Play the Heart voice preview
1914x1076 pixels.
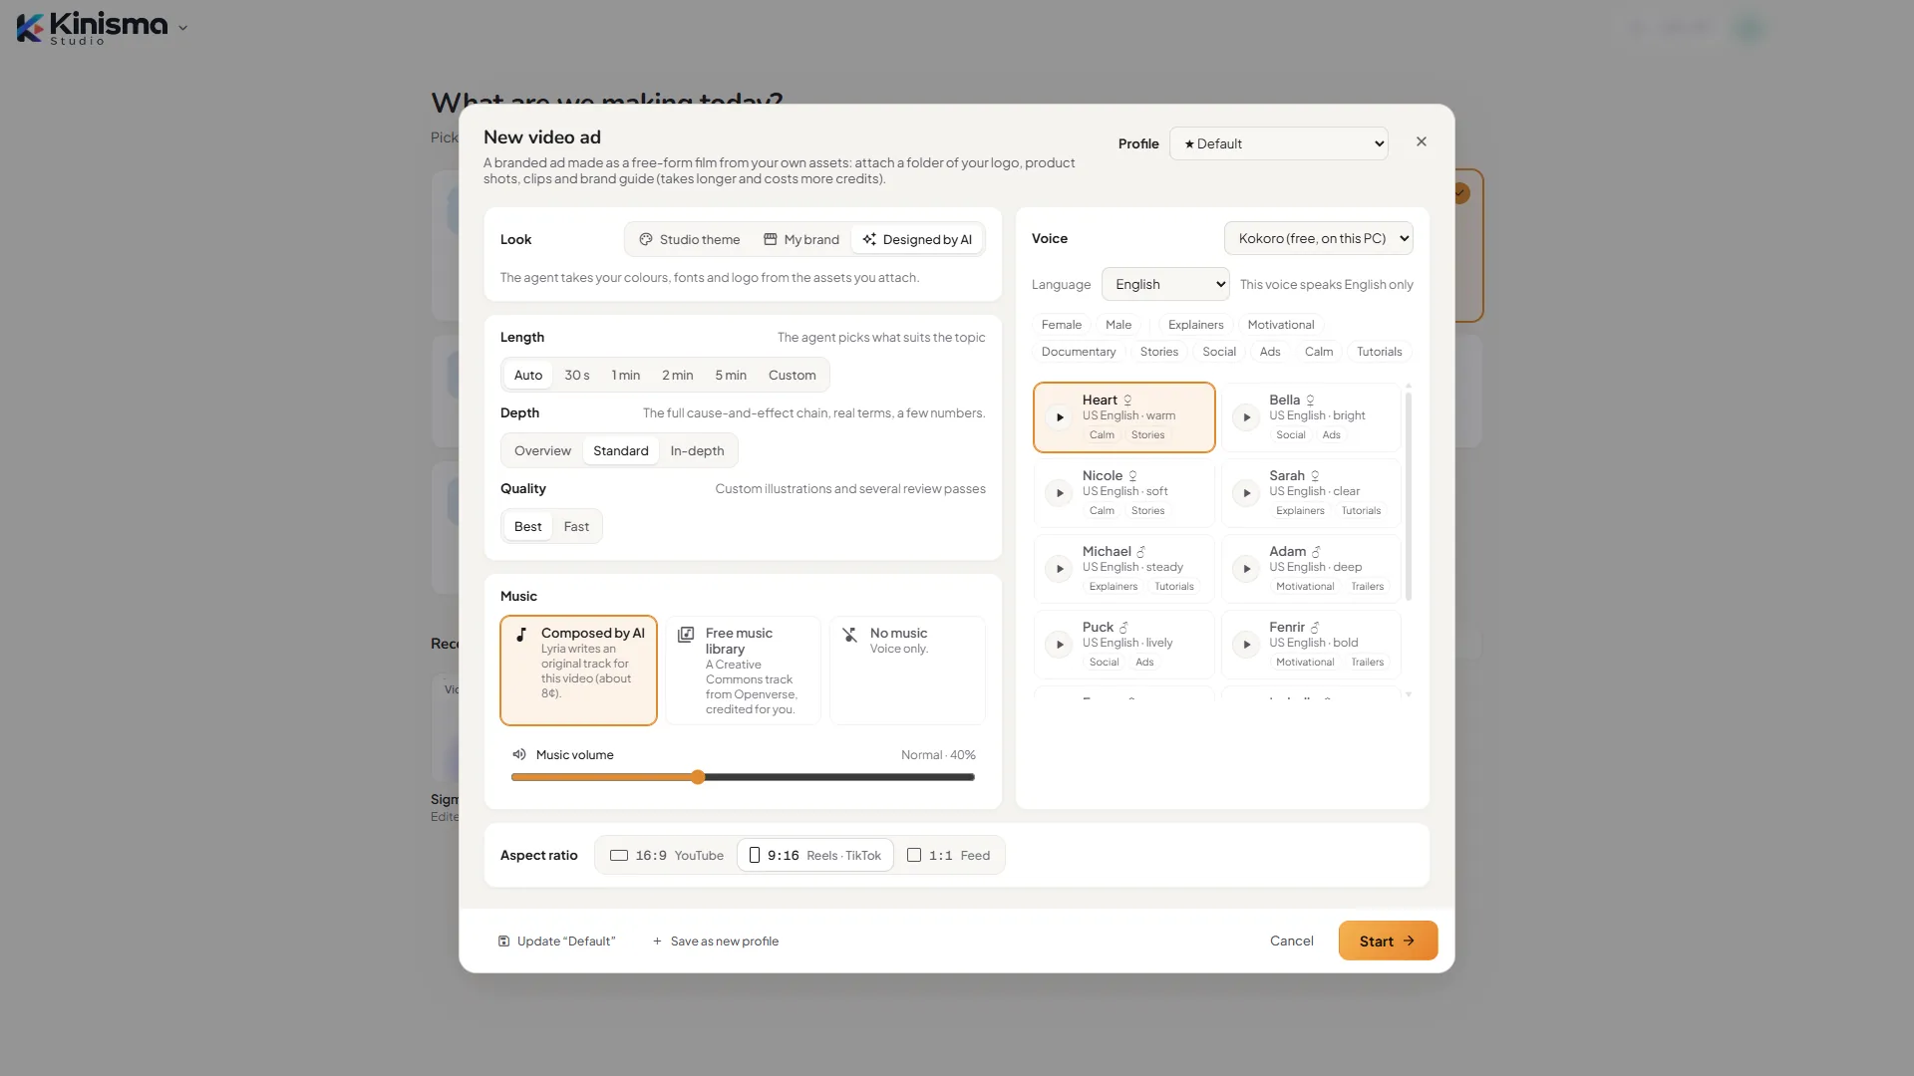1060,417
